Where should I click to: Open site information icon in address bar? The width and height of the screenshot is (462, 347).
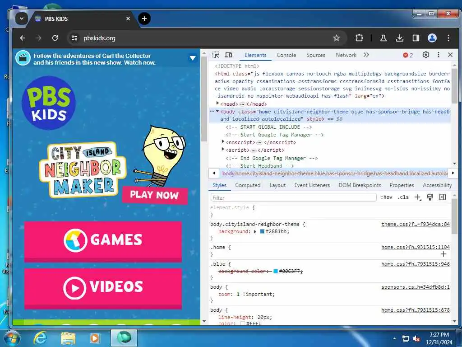click(74, 38)
